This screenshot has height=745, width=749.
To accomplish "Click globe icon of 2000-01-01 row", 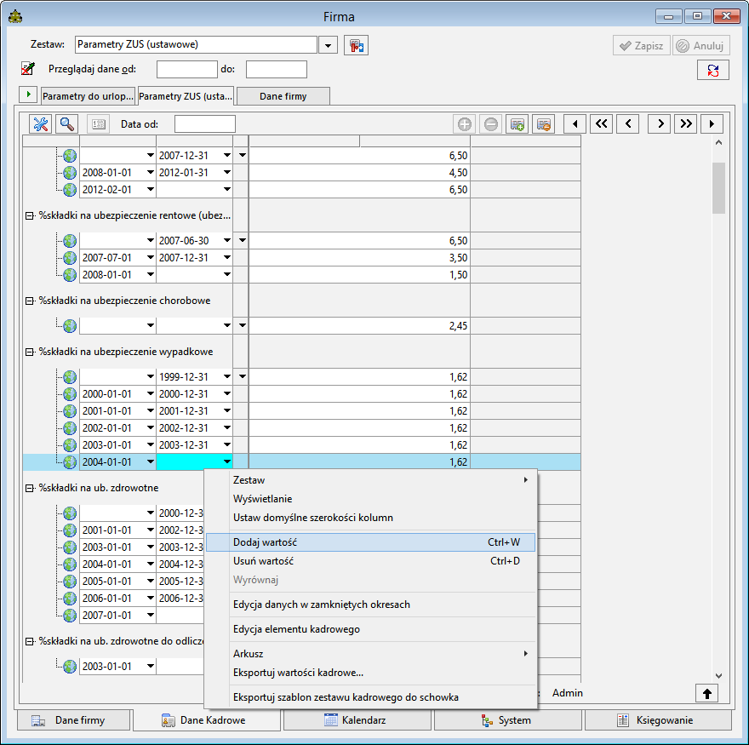I will pos(70,393).
